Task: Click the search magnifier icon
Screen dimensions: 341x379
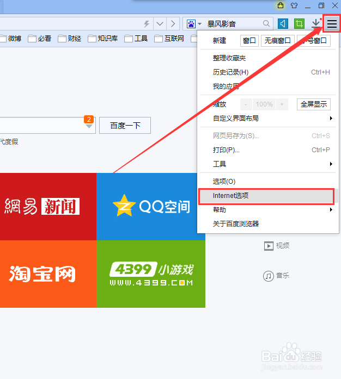Action: tap(266, 23)
